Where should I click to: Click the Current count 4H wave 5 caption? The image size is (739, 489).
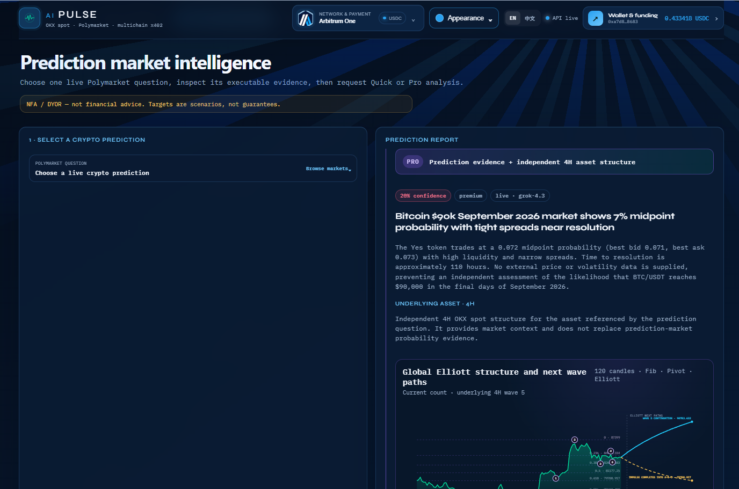(463, 392)
